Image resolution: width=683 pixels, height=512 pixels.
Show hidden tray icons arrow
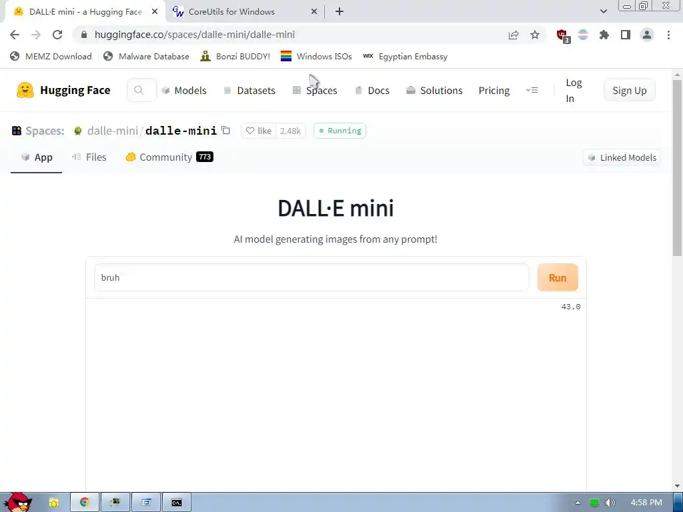click(x=578, y=503)
